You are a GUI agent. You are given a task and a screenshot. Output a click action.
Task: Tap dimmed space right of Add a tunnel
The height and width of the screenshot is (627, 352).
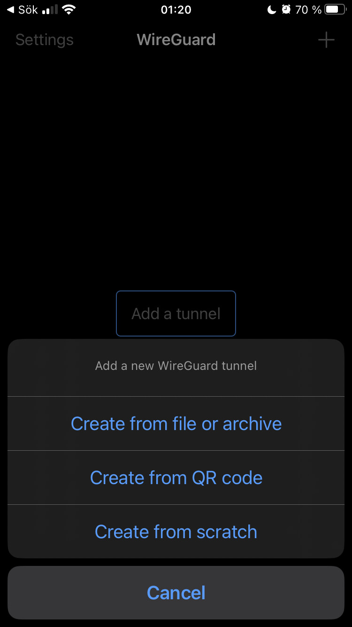coord(293,313)
